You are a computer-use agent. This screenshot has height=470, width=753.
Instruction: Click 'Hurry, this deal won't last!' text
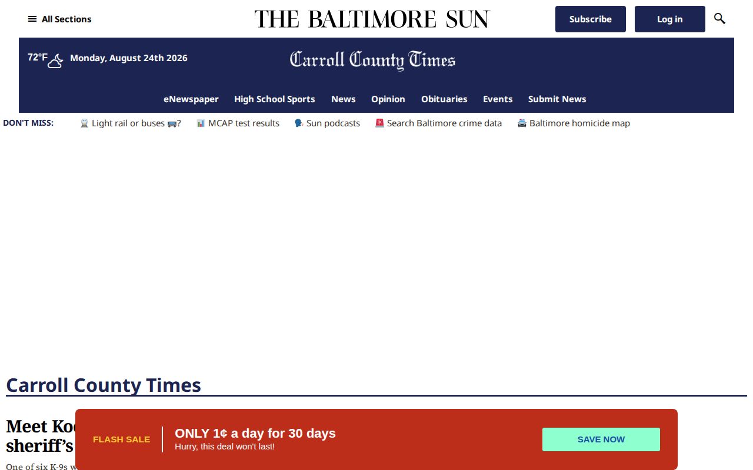[x=225, y=446]
